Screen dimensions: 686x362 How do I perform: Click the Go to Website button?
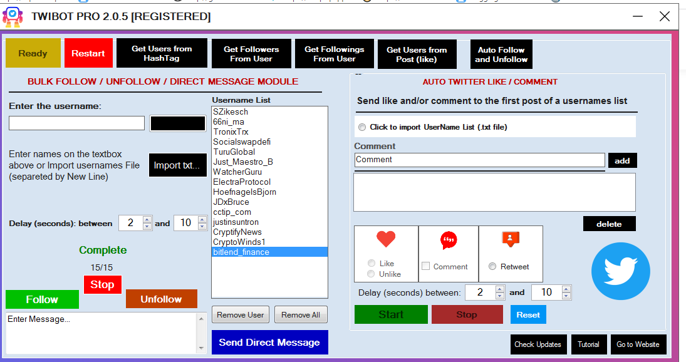click(x=638, y=344)
